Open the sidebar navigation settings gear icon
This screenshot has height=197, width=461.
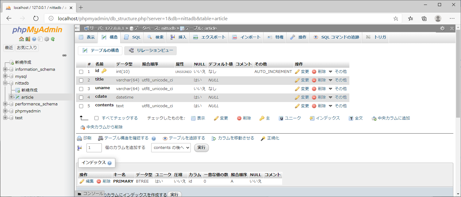click(x=47, y=39)
